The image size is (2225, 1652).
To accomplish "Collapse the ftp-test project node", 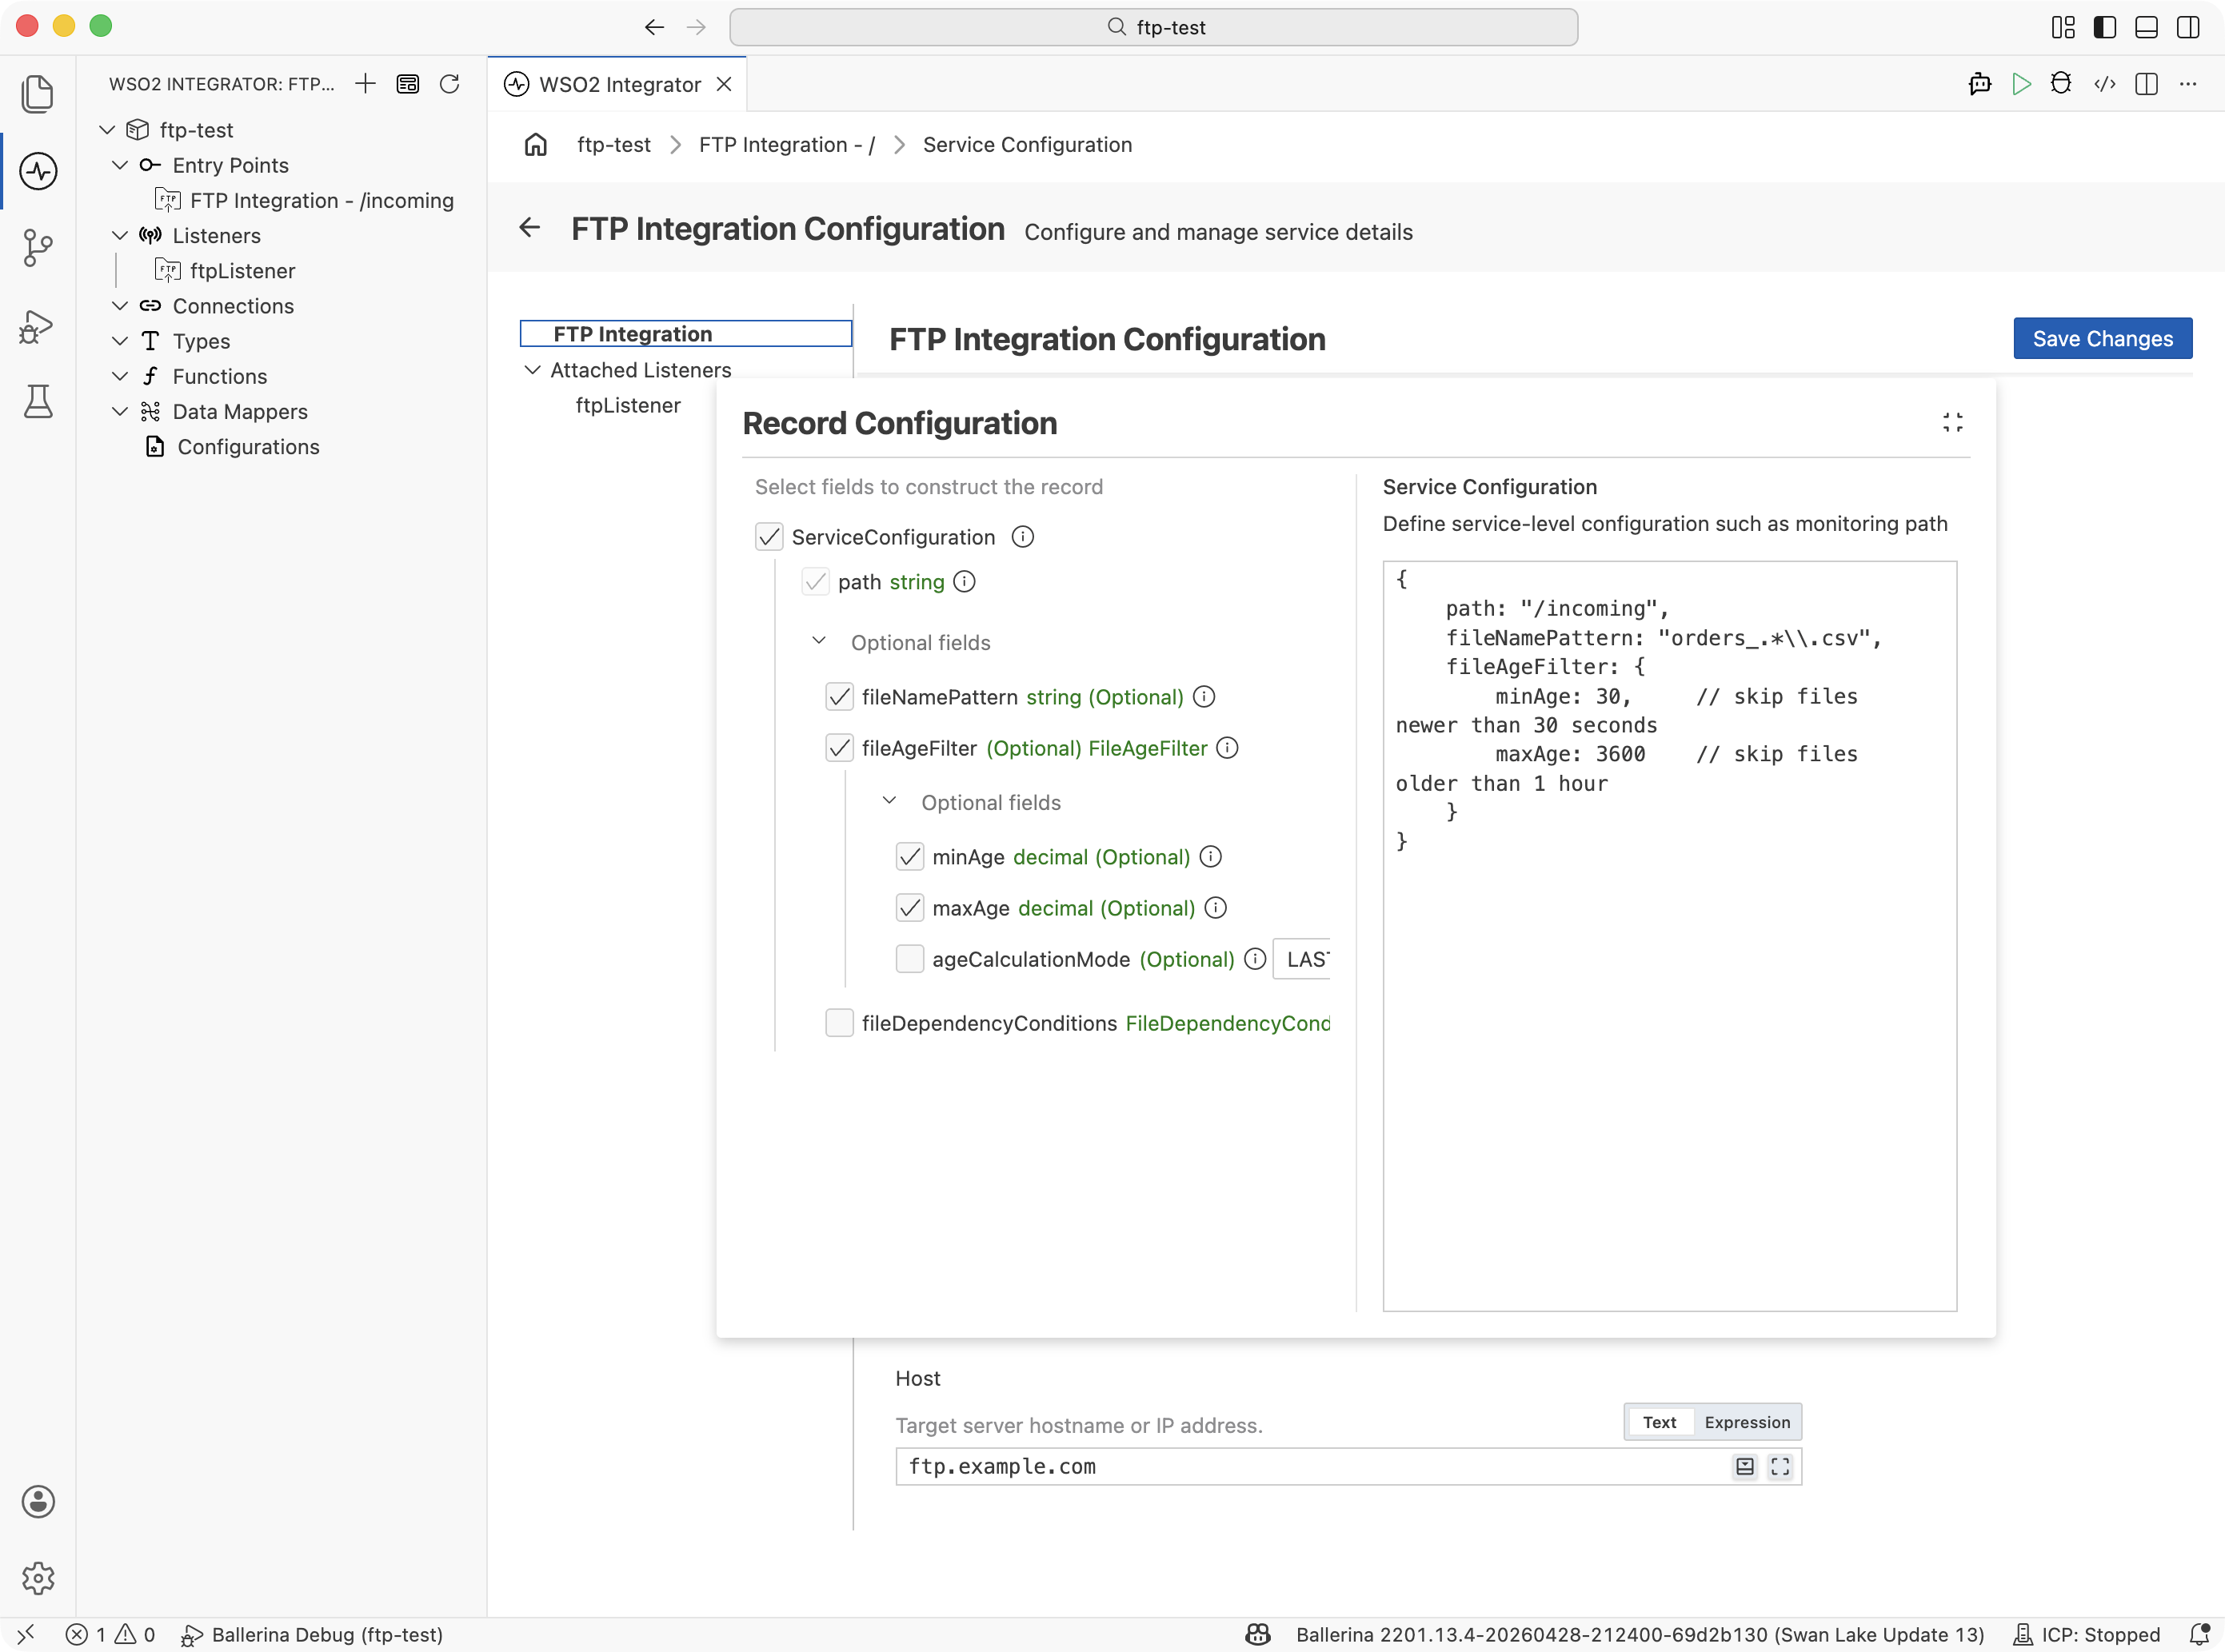I will [x=107, y=130].
